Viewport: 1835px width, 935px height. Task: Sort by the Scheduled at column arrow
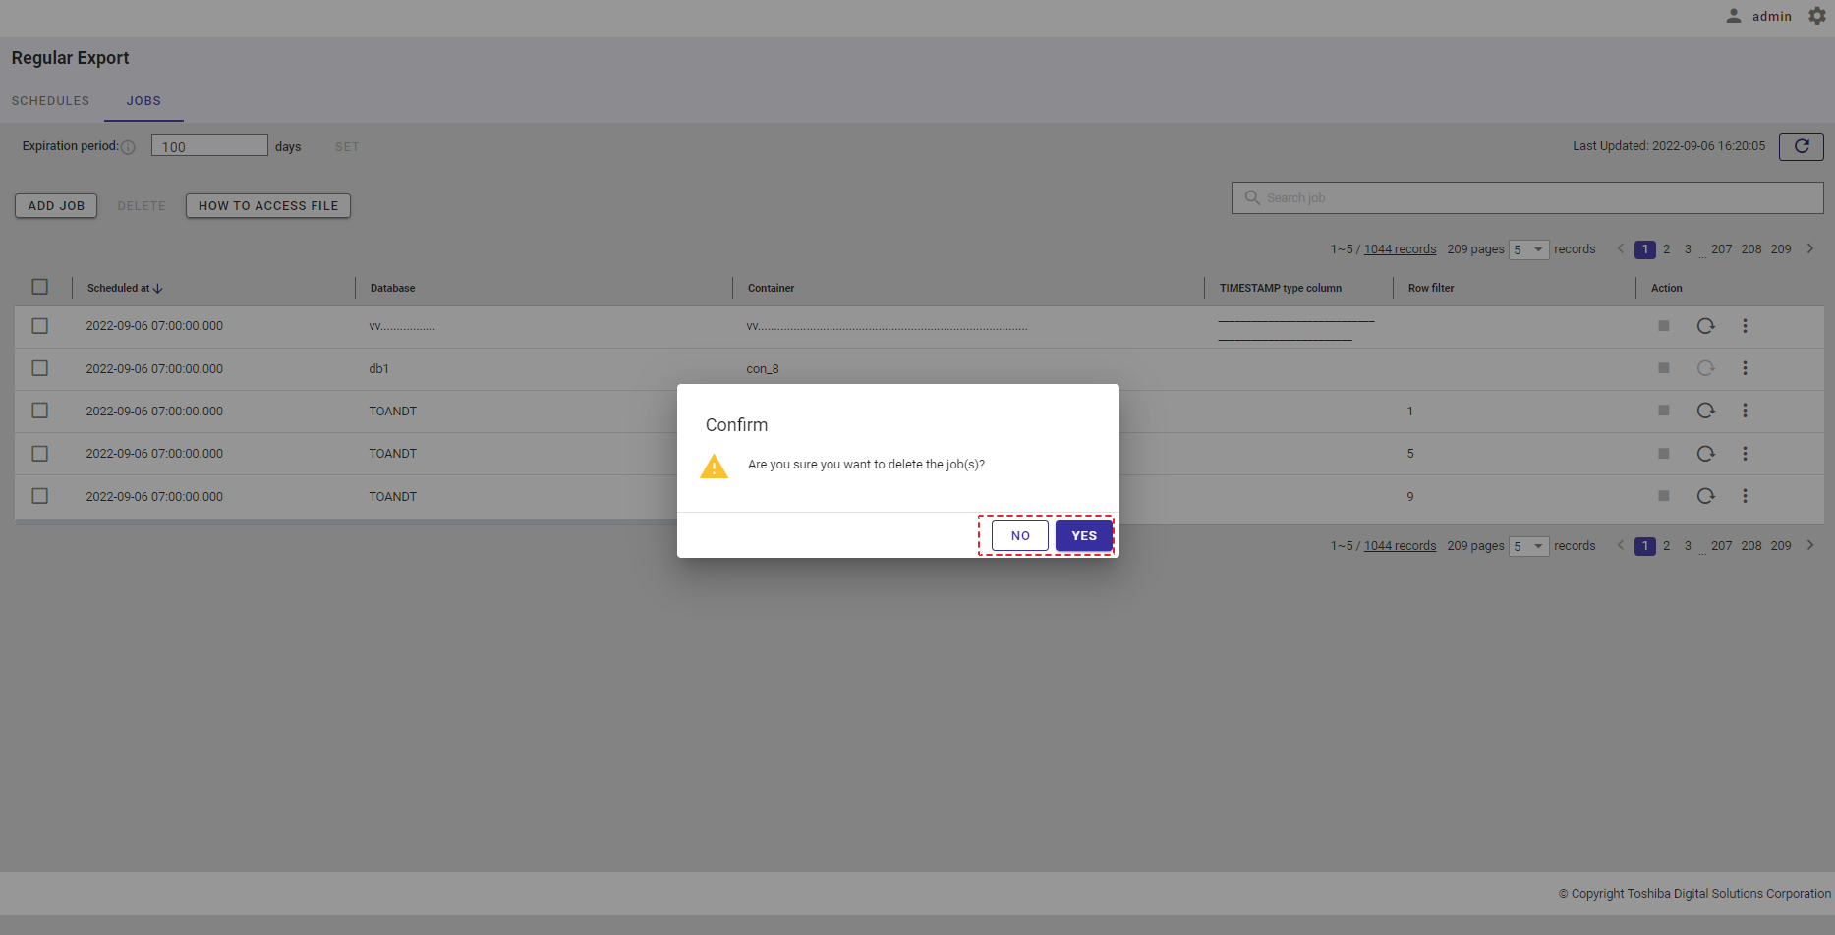[158, 289]
